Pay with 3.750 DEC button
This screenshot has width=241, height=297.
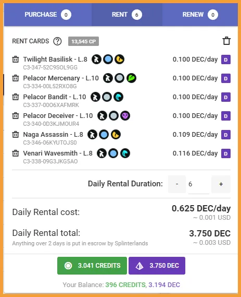pyautogui.click(x=157, y=266)
